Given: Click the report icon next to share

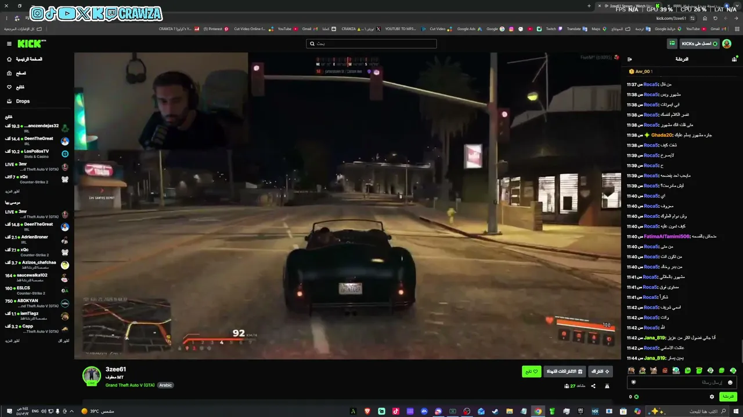Looking at the screenshot, I should 607,386.
